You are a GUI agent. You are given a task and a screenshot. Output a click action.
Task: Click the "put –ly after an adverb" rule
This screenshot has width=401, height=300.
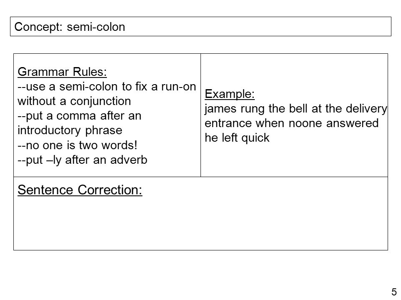pos(82,160)
